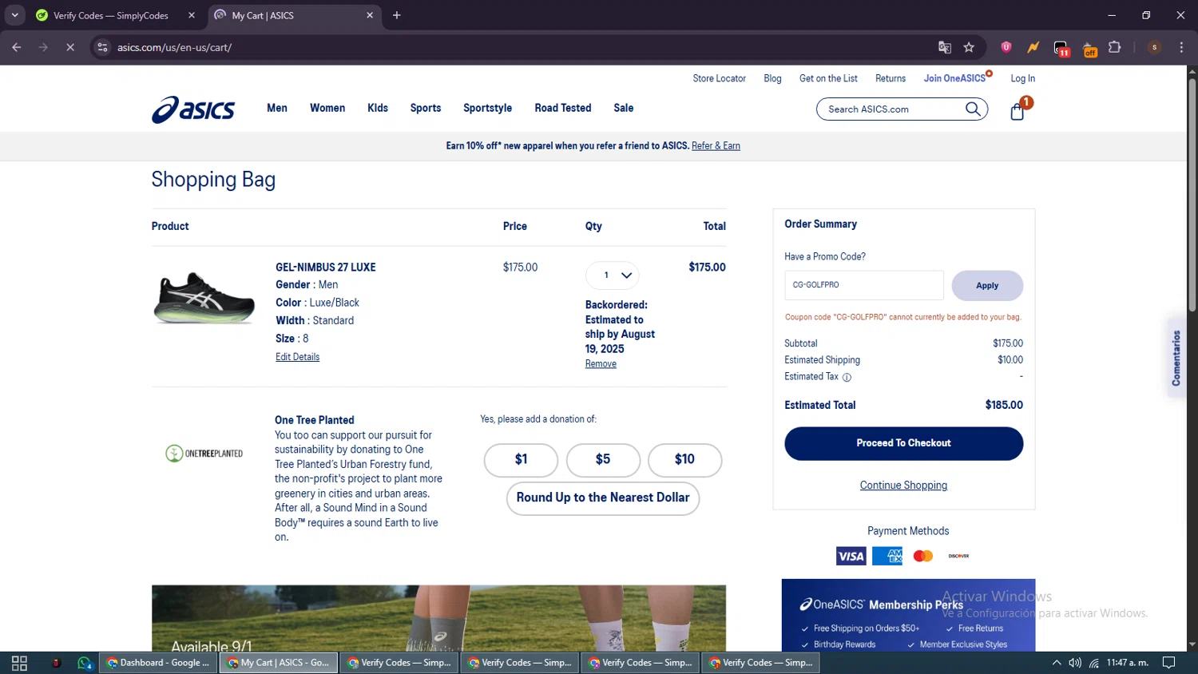Click the Apply promo code button
1198x674 pixels.
(x=987, y=286)
